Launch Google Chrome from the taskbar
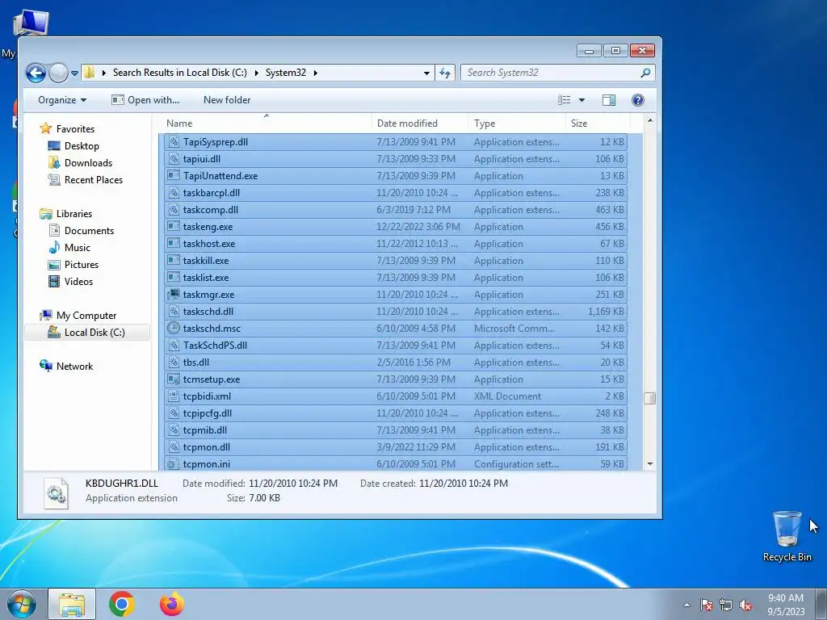Screen dimensions: 827x620 coord(122,604)
